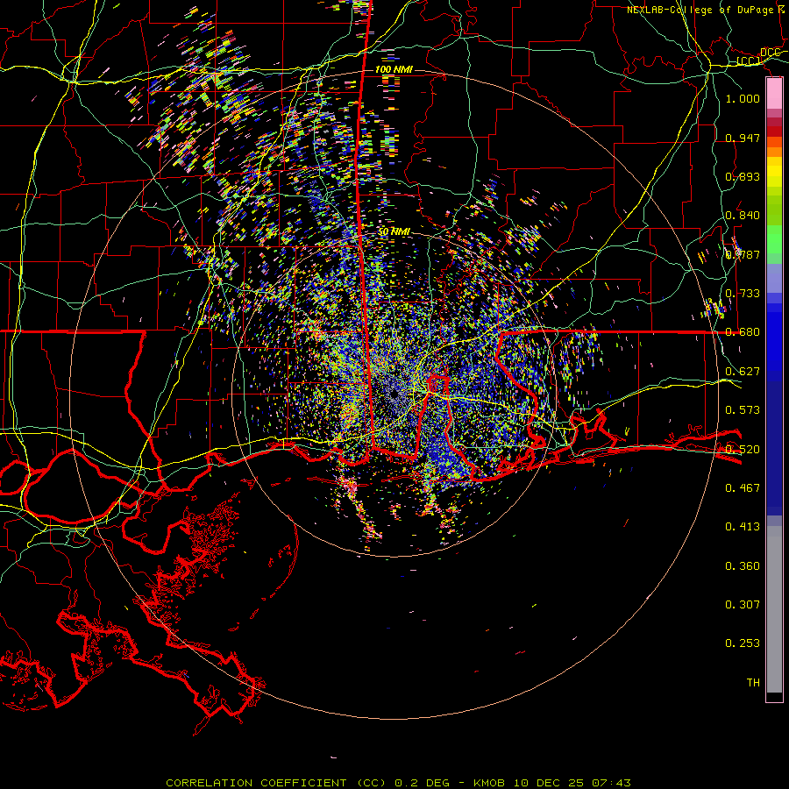The height and width of the screenshot is (789, 789).
Task: Select the 0.573 legend value
Action: pyautogui.click(x=743, y=410)
